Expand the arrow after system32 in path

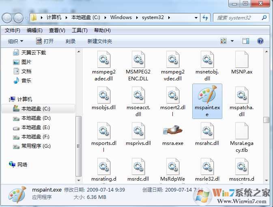point(169,17)
